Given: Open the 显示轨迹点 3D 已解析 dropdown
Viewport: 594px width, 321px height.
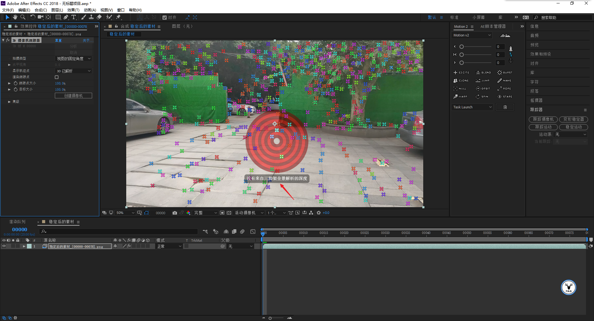Looking at the screenshot, I should (x=74, y=71).
